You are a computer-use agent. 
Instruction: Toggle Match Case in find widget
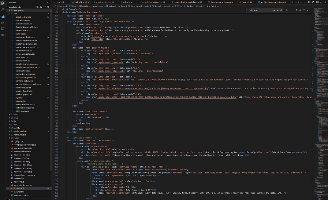[x=274, y=10]
